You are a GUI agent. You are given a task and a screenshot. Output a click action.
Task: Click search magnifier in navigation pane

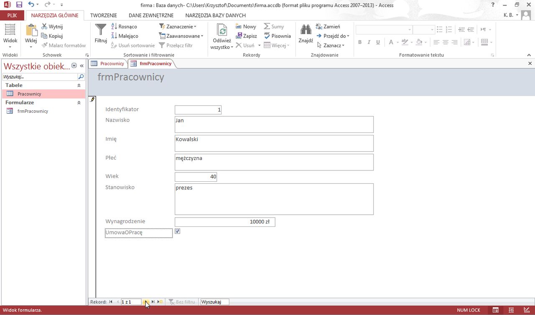pos(81,77)
